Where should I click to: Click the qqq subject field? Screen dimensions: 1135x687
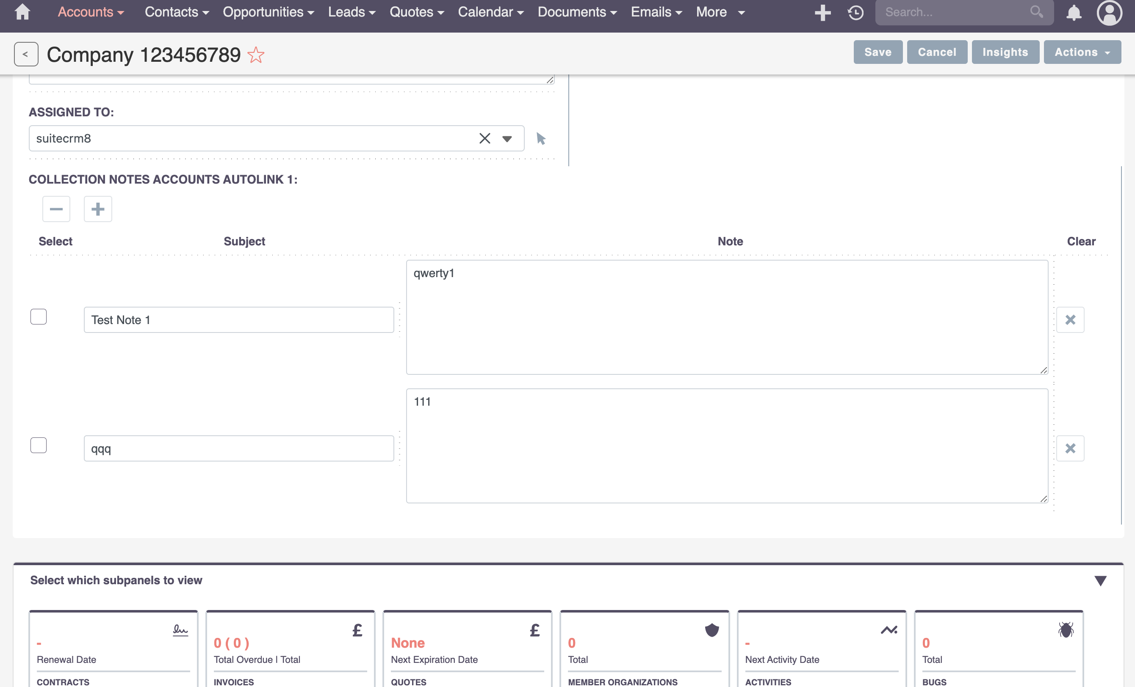pos(238,448)
